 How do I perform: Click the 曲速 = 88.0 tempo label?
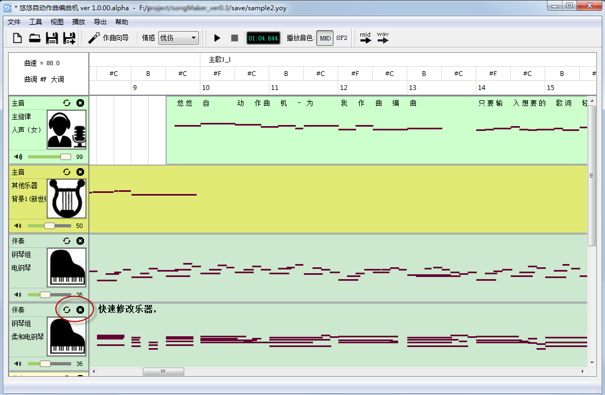click(42, 63)
